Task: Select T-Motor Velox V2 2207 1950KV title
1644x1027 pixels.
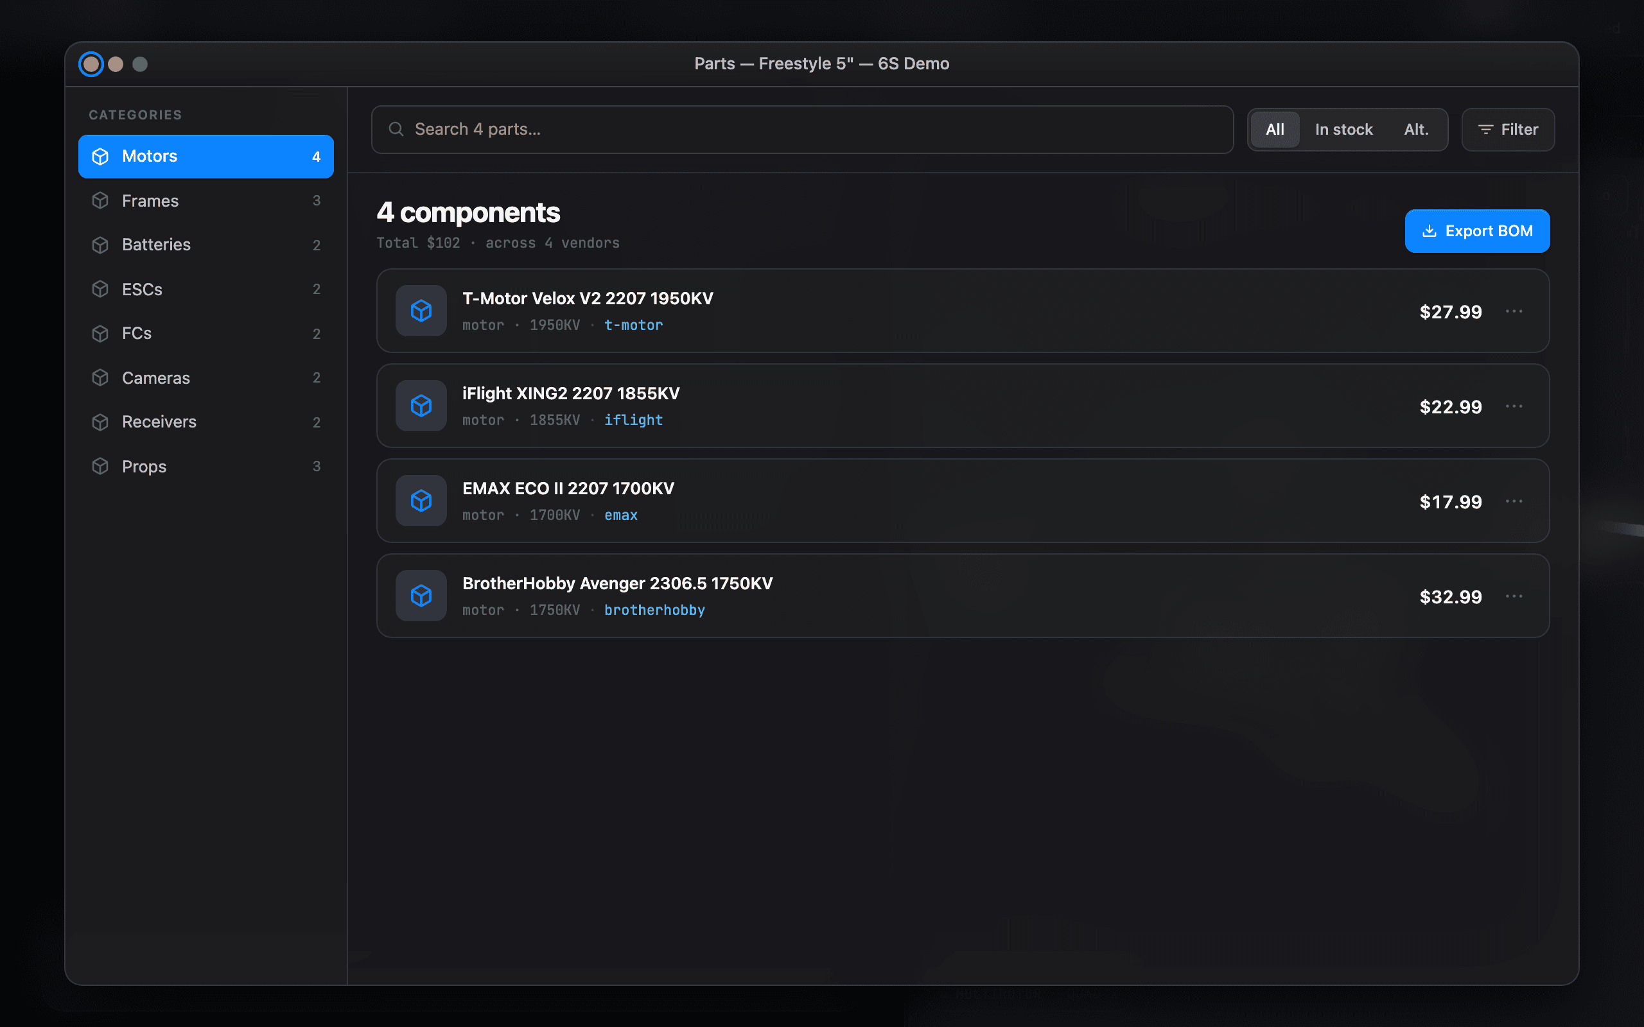Action: coord(588,298)
